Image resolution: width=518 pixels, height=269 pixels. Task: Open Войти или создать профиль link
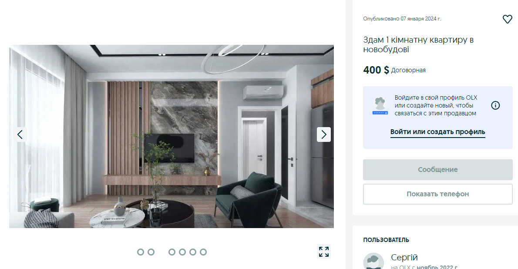(438, 132)
